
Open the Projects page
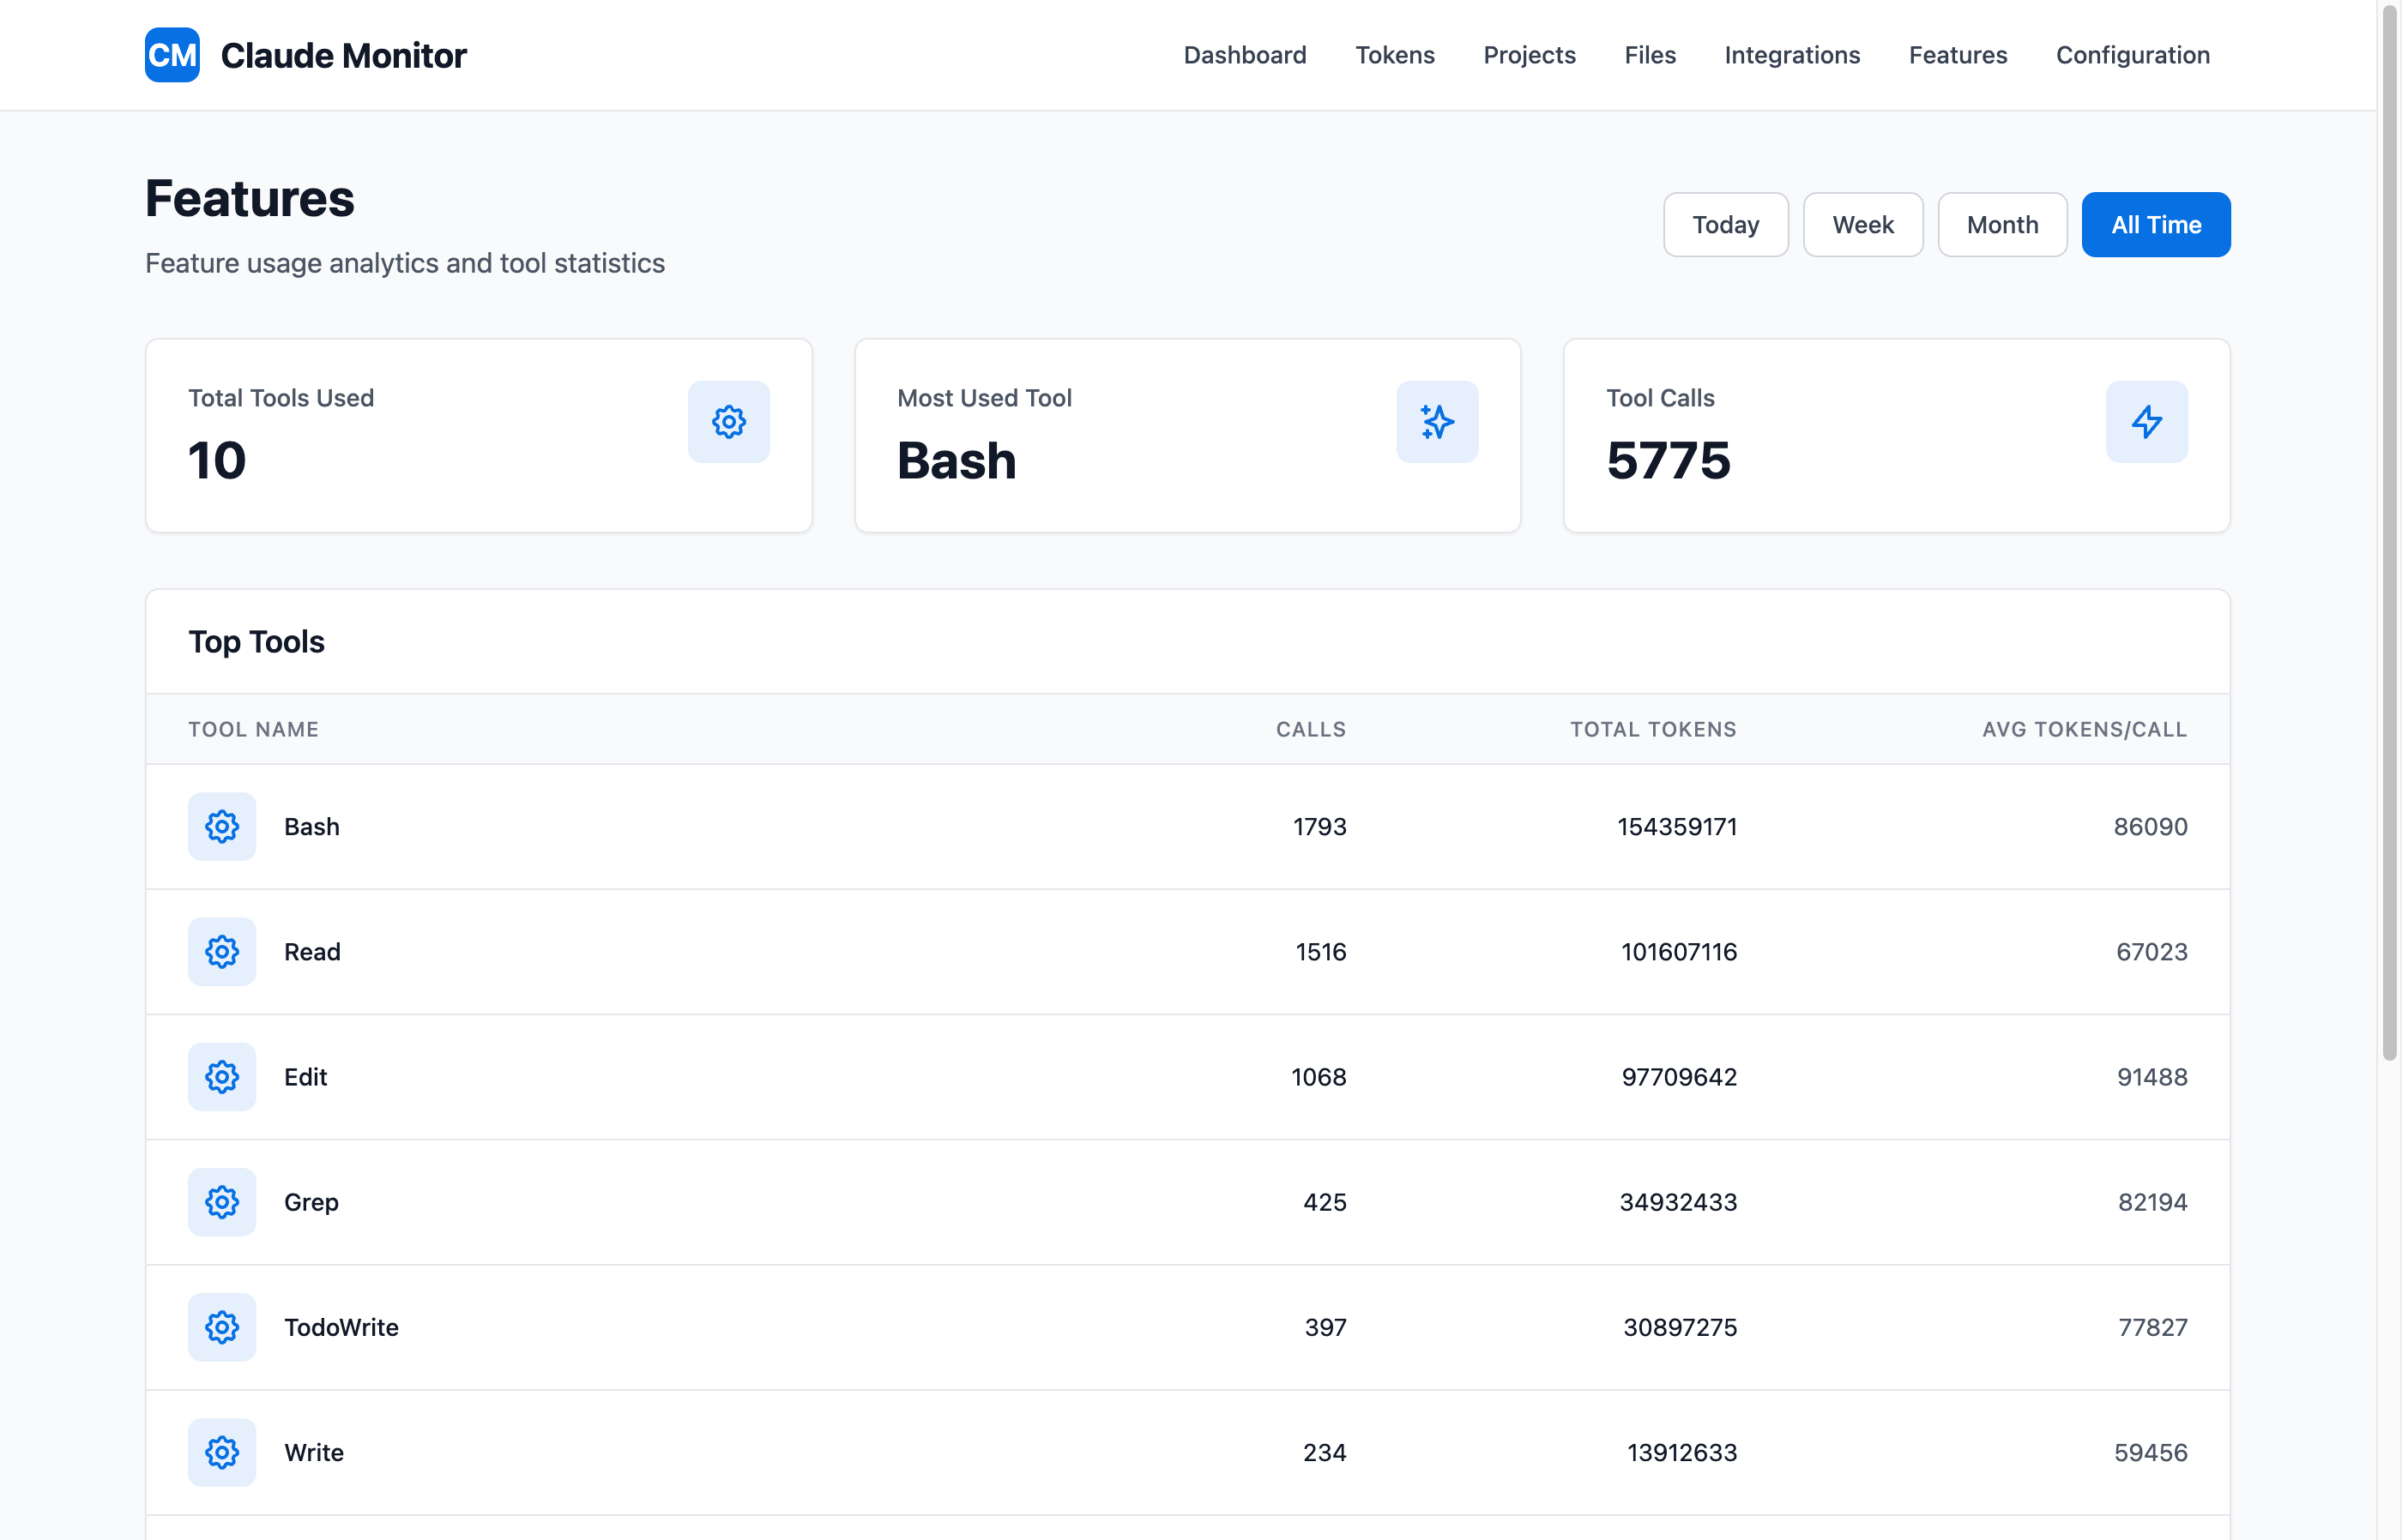1529,55
